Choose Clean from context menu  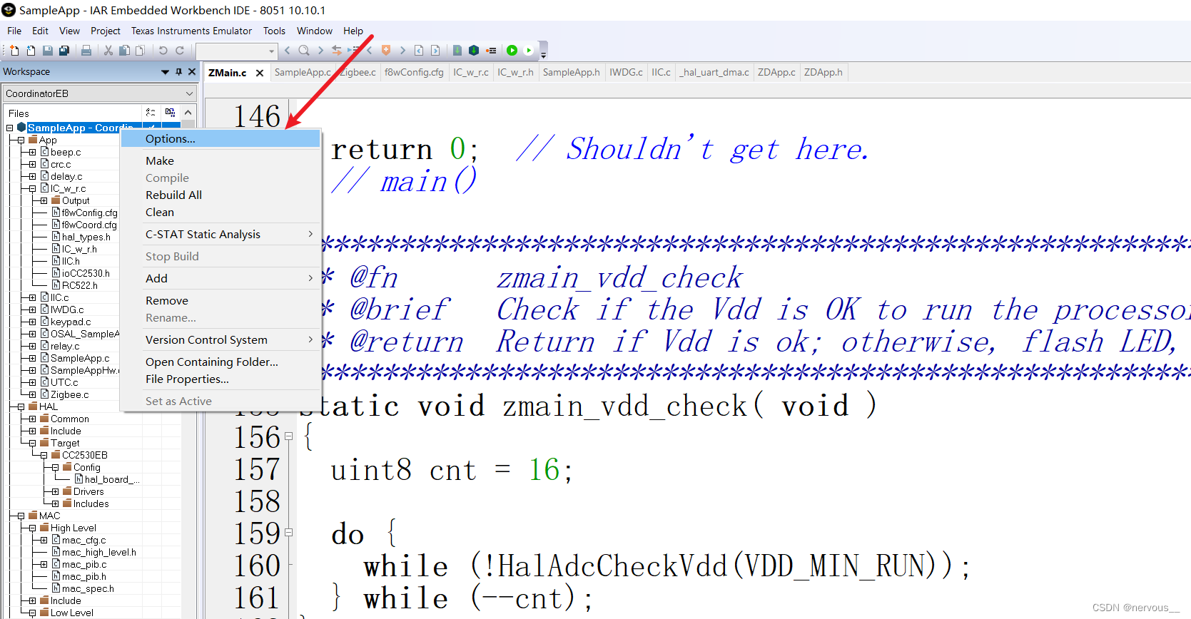click(x=221, y=213)
